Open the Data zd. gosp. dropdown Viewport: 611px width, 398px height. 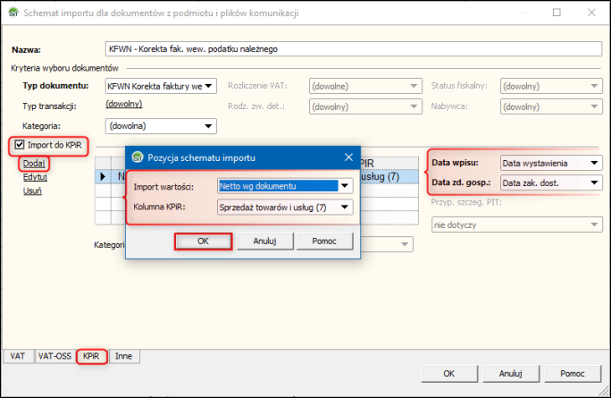pyautogui.click(x=594, y=182)
